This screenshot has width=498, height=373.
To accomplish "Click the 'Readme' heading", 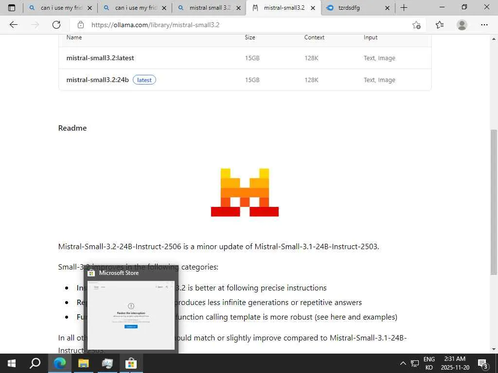I will (x=72, y=128).
